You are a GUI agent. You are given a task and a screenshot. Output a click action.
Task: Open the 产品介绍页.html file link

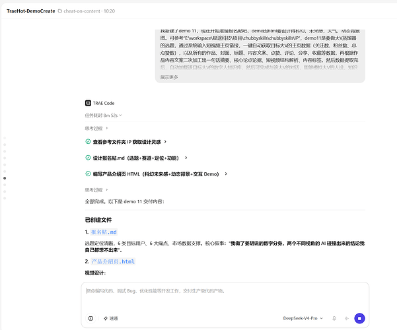pos(113,261)
